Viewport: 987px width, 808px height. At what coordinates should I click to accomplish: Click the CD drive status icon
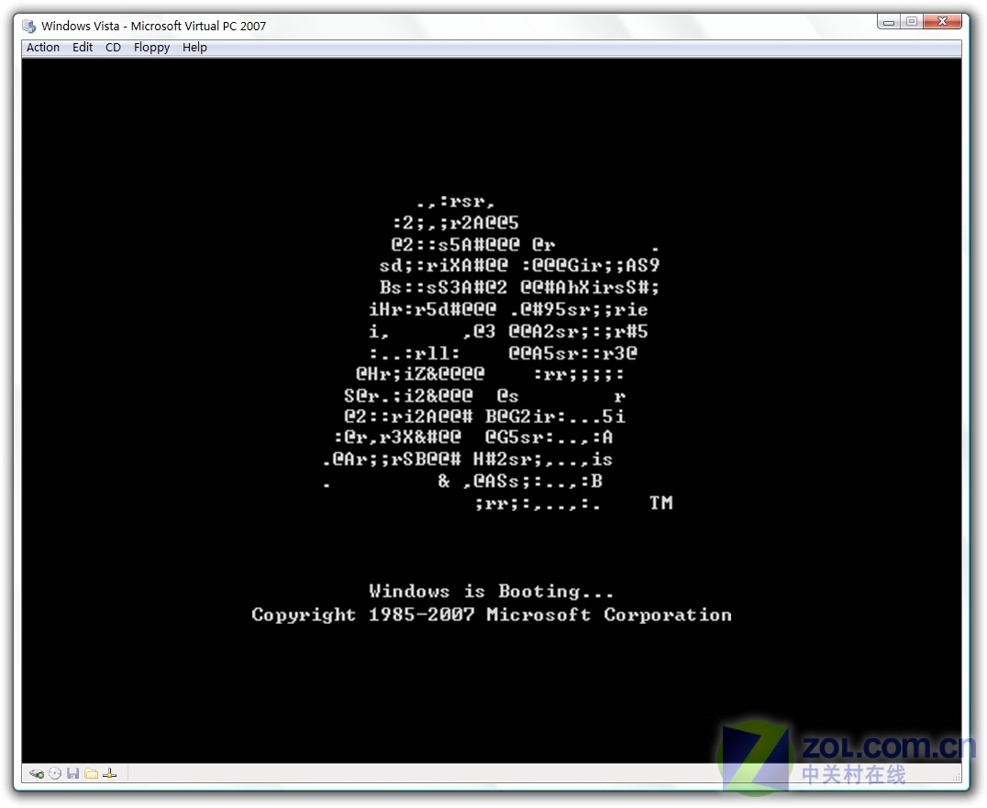[55, 773]
